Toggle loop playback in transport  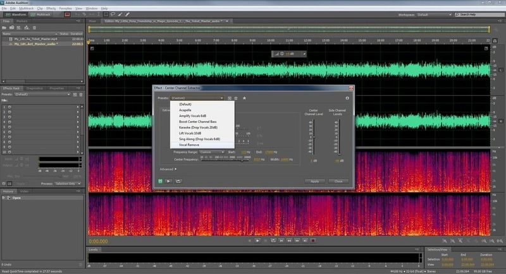click(273, 241)
